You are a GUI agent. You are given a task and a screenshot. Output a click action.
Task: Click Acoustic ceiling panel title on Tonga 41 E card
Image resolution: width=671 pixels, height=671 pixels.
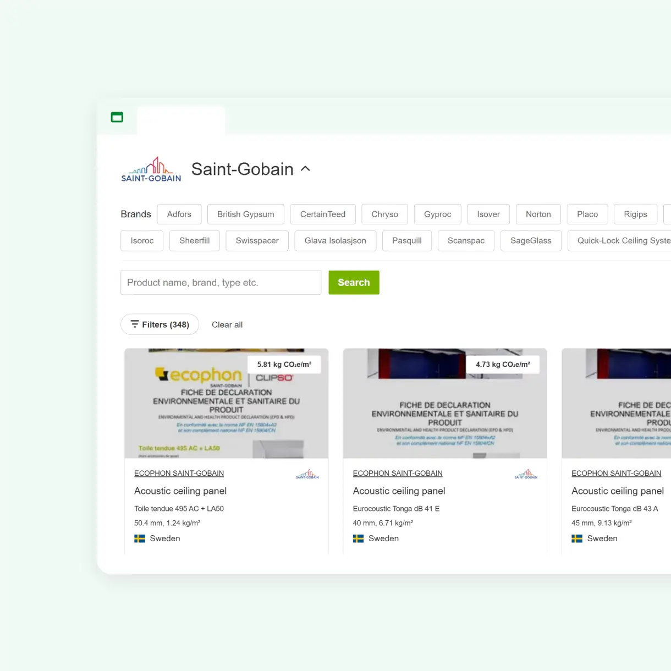(399, 491)
